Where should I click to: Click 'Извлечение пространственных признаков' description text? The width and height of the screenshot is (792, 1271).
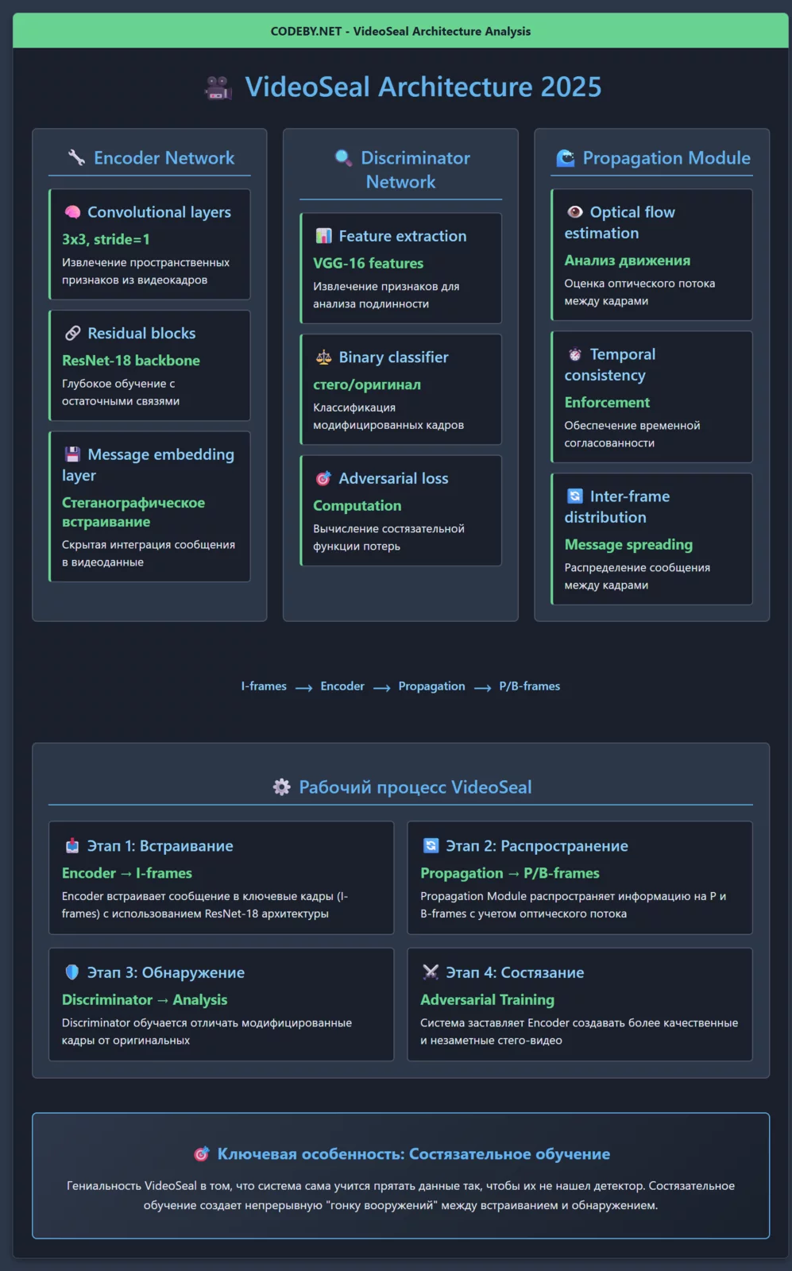(x=145, y=271)
